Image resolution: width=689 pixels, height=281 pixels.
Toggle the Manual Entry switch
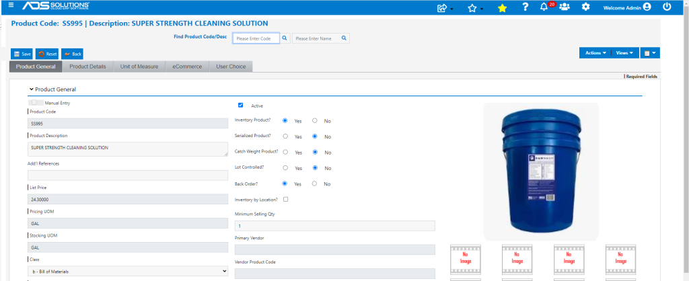click(36, 102)
